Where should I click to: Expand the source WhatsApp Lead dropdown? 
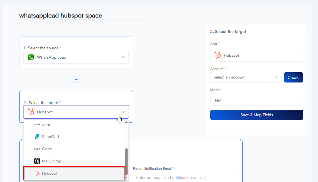click(123, 57)
